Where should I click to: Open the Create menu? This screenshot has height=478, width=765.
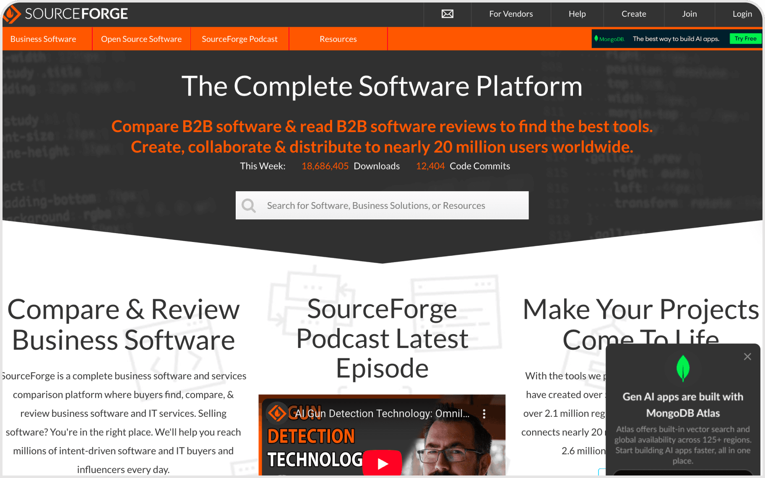pos(634,14)
